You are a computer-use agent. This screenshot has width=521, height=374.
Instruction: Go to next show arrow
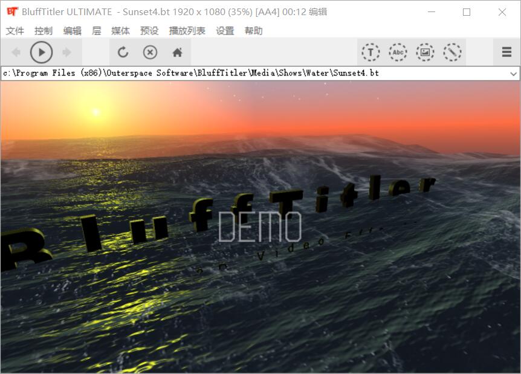(x=66, y=52)
